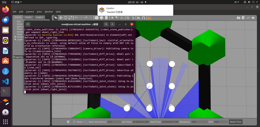The width and height of the screenshot is (260, 127).
Task: Click the Undo arrow in Gazebo toolbar
Action: point(76,18)
